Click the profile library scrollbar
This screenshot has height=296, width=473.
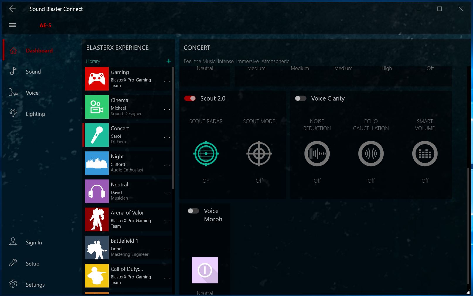coord(173,128)
